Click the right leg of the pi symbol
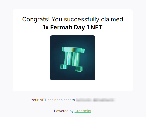Screen dimensions: 146x117 point(76,59)
